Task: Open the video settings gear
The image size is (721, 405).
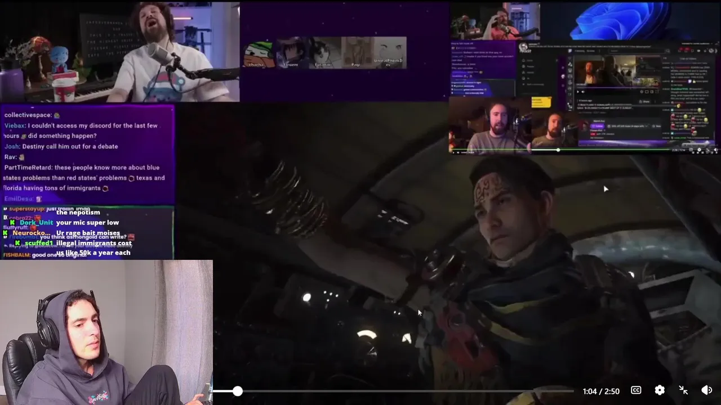Action: [x=660, y=390]
